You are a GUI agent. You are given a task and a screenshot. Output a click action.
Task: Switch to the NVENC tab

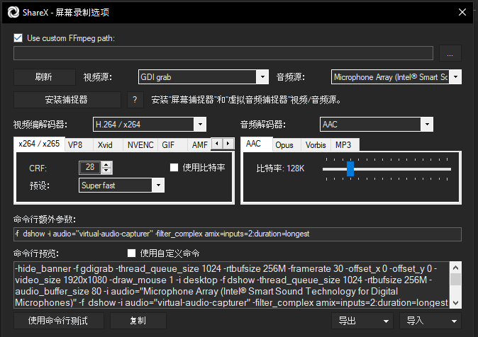(140, 145)
